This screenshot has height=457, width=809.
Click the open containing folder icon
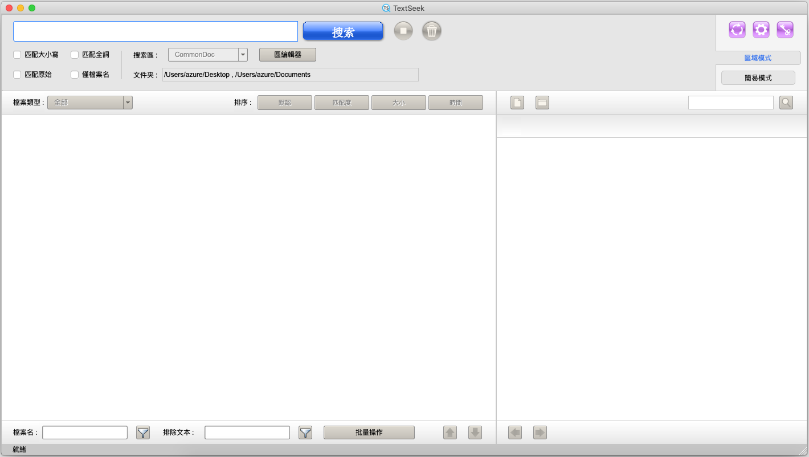(542, 103)
